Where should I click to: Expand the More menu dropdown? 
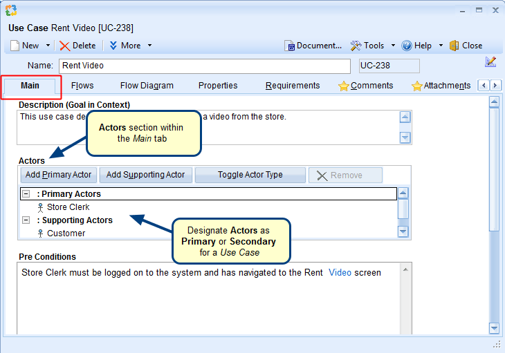coord(149,46)
